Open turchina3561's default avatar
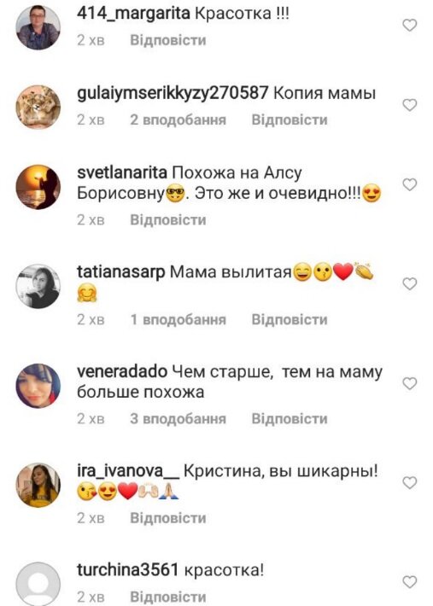 tap(38, 584)
